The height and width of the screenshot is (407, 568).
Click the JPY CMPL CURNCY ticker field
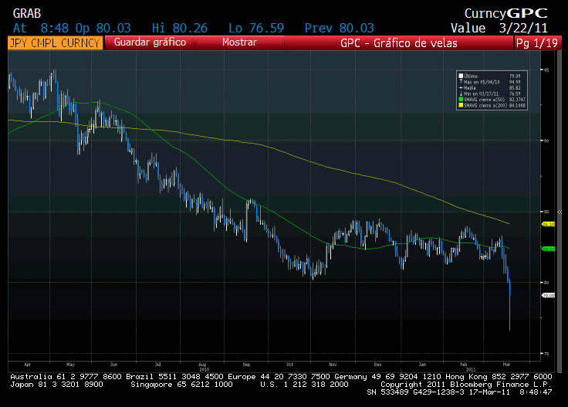(x=55, y=42)
